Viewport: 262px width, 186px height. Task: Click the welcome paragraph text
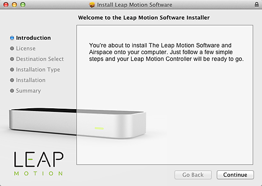166,52
